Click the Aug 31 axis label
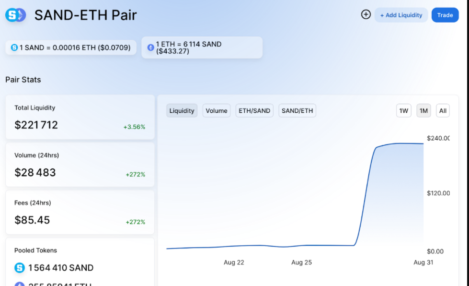Screen dimensions: 469x286 coord(423,262)
